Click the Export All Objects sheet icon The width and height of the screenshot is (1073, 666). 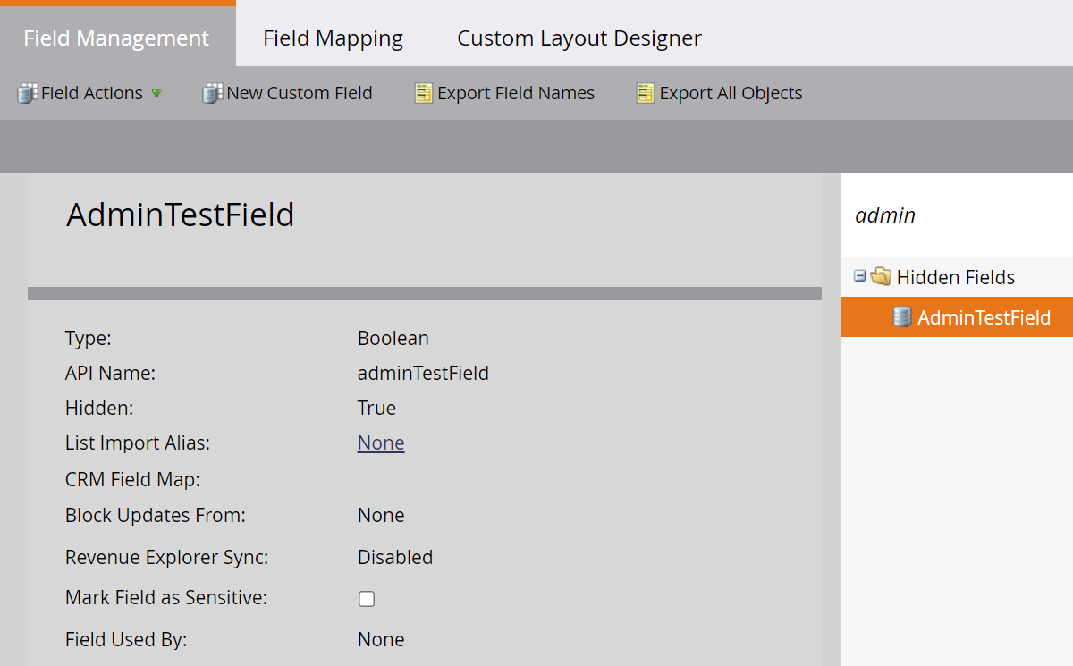[646, 93]
